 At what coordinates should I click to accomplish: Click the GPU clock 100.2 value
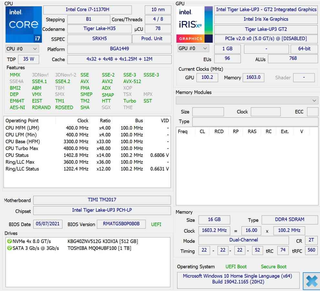207,78
